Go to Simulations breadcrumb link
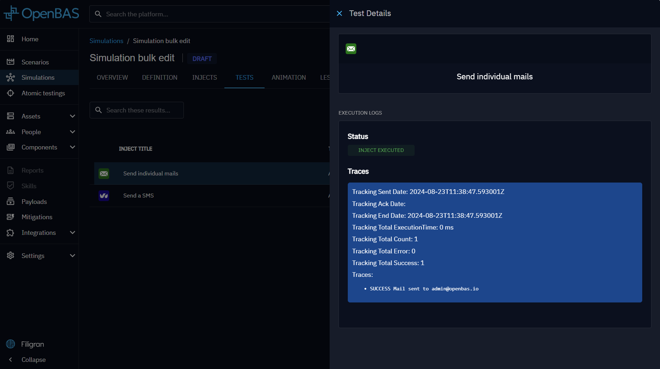 [x=106, y=41]
